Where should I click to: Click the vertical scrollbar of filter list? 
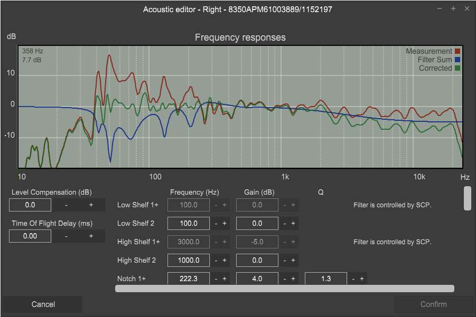[x=467, y=198]
